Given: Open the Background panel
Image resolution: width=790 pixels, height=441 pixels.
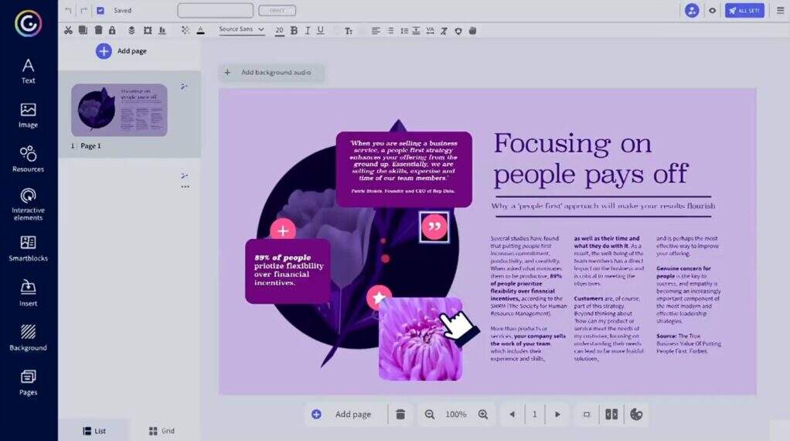Looking at the screenshot, I should click(x=29, y=337).
